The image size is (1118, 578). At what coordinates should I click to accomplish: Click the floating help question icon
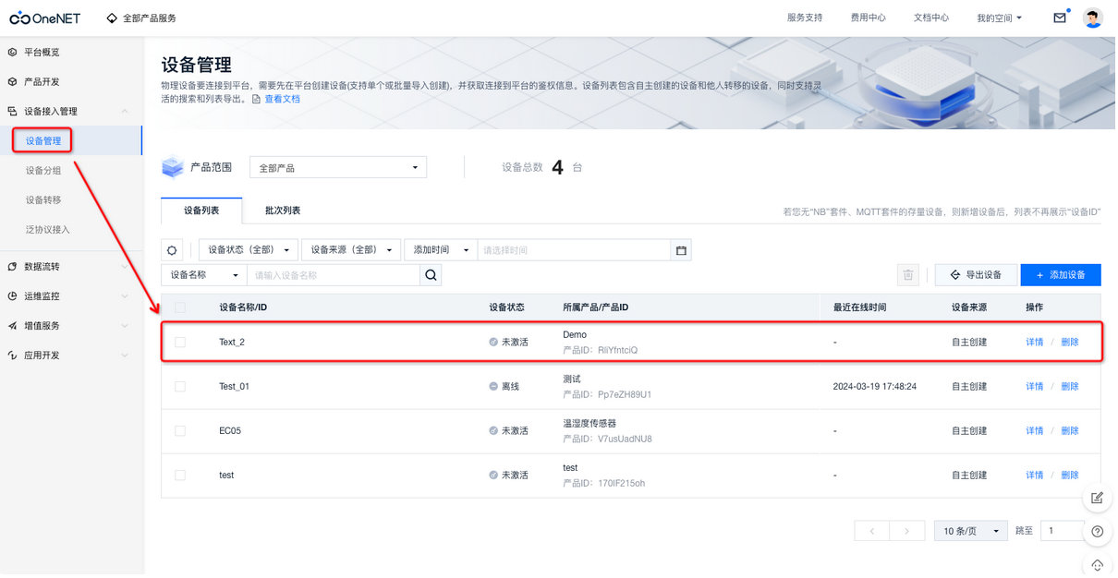pyautogui.click(x=1097, y=532)
